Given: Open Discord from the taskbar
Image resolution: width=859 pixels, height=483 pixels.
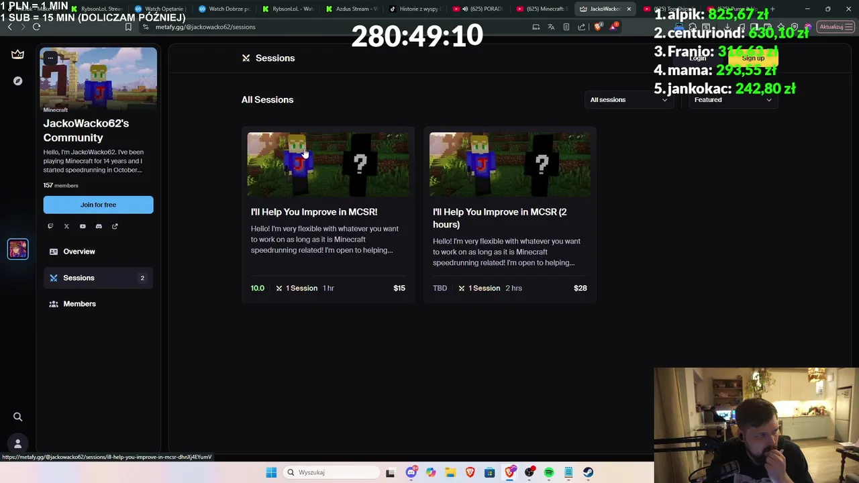Looking at the screenshot, I should click(411, 472).
